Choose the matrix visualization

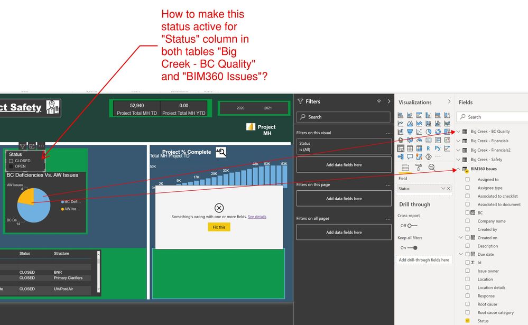(x=419, y=148)
